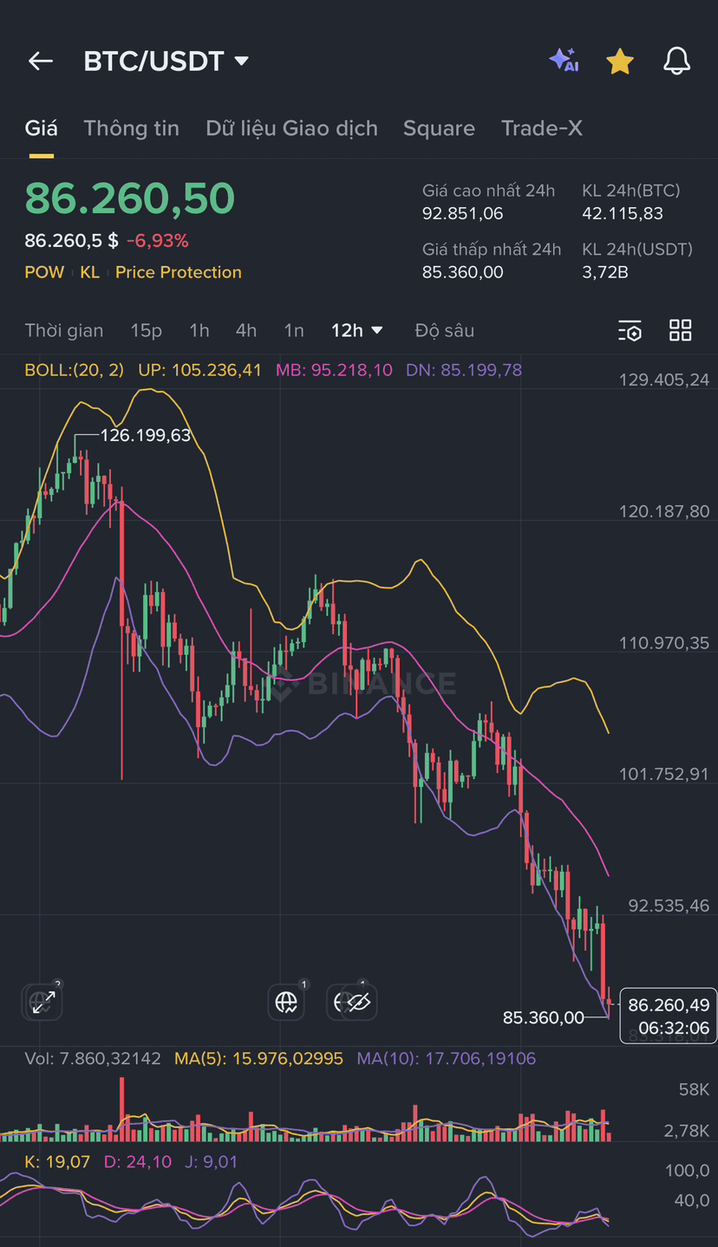Select the 4h timeframe
The image size is (718, 1247).
tap(246, 330)
